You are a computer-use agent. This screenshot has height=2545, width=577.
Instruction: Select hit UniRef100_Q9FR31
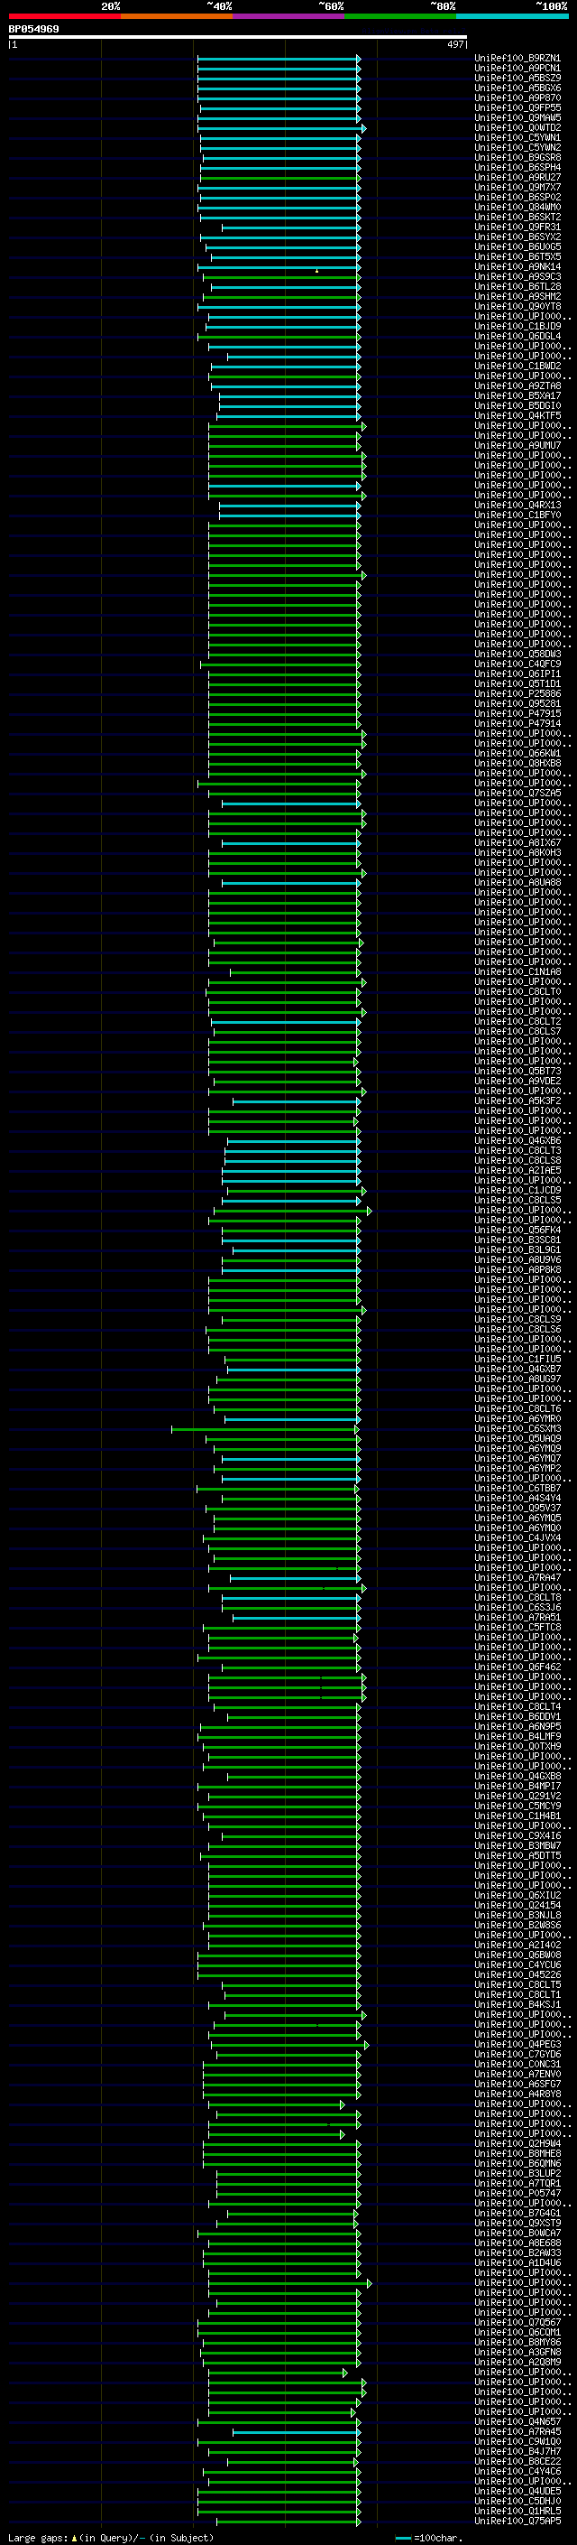[517, 228]
